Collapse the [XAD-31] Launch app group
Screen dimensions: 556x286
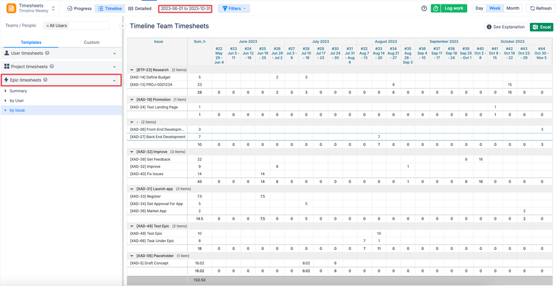(x=132, y=189)
